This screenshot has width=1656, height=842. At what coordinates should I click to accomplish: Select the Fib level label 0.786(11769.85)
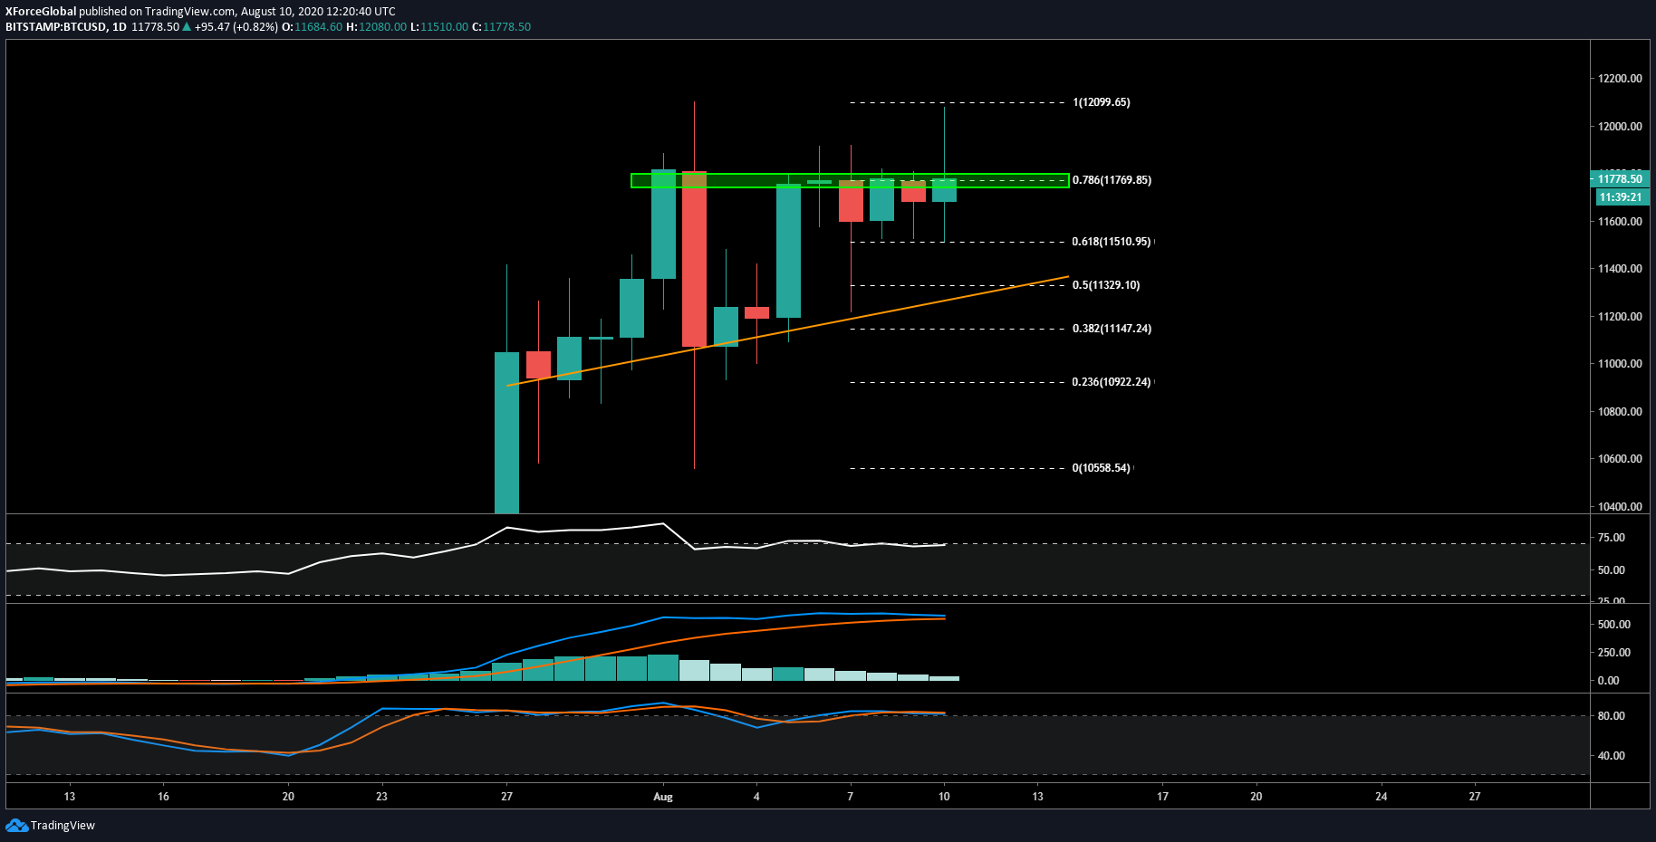(x=1112, y=180)
